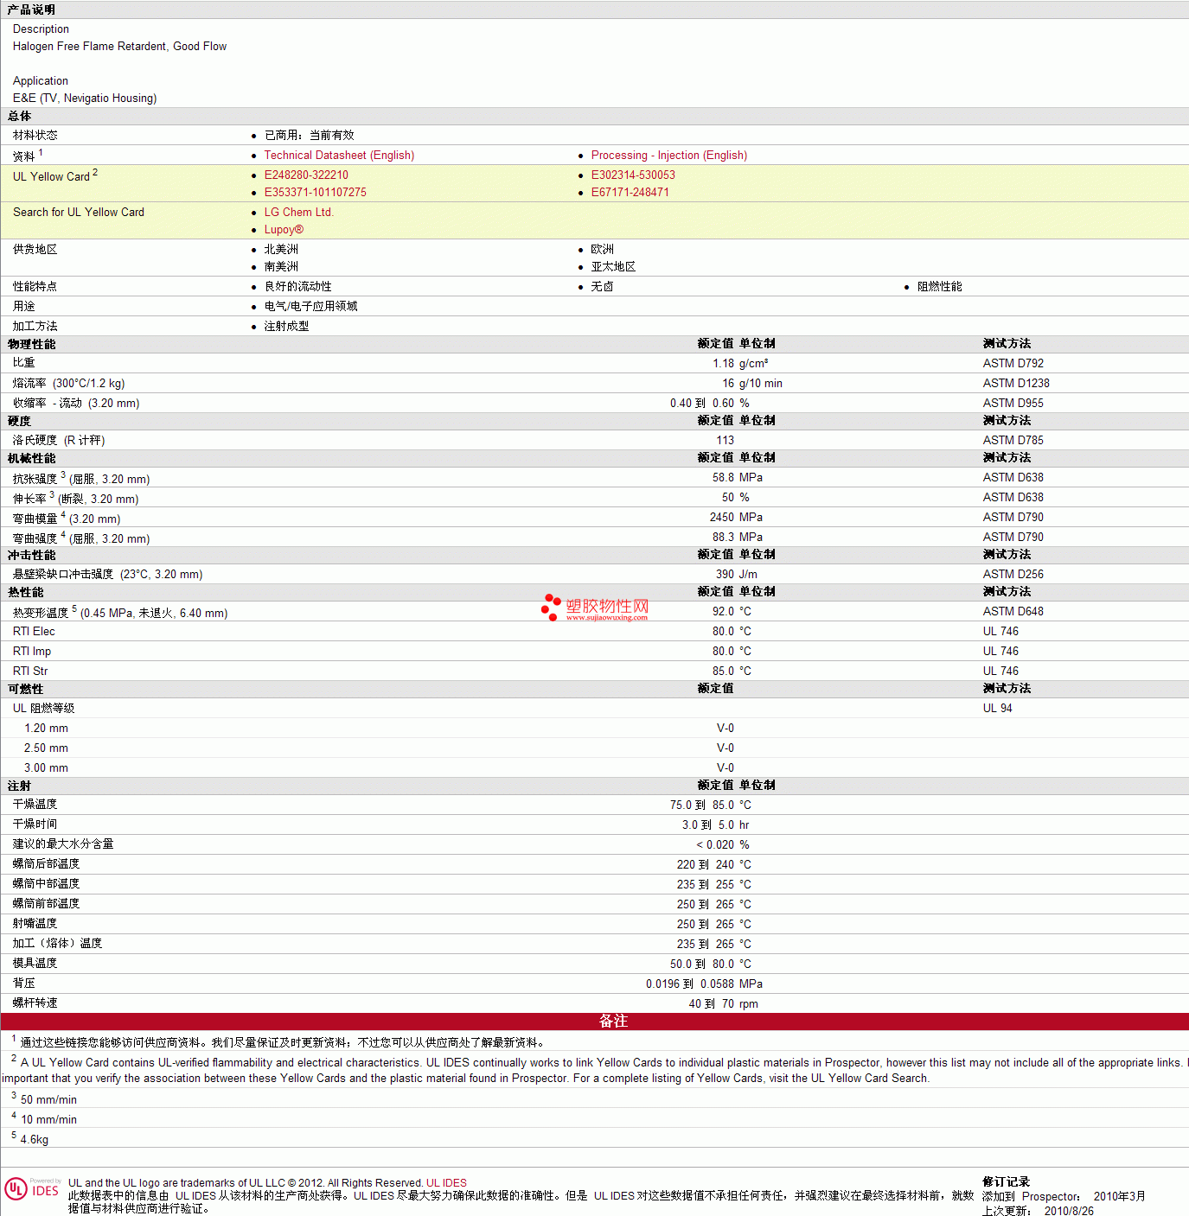Click the RTI Imp row label
This screenshot has width=1189, height=1216.
32,652
